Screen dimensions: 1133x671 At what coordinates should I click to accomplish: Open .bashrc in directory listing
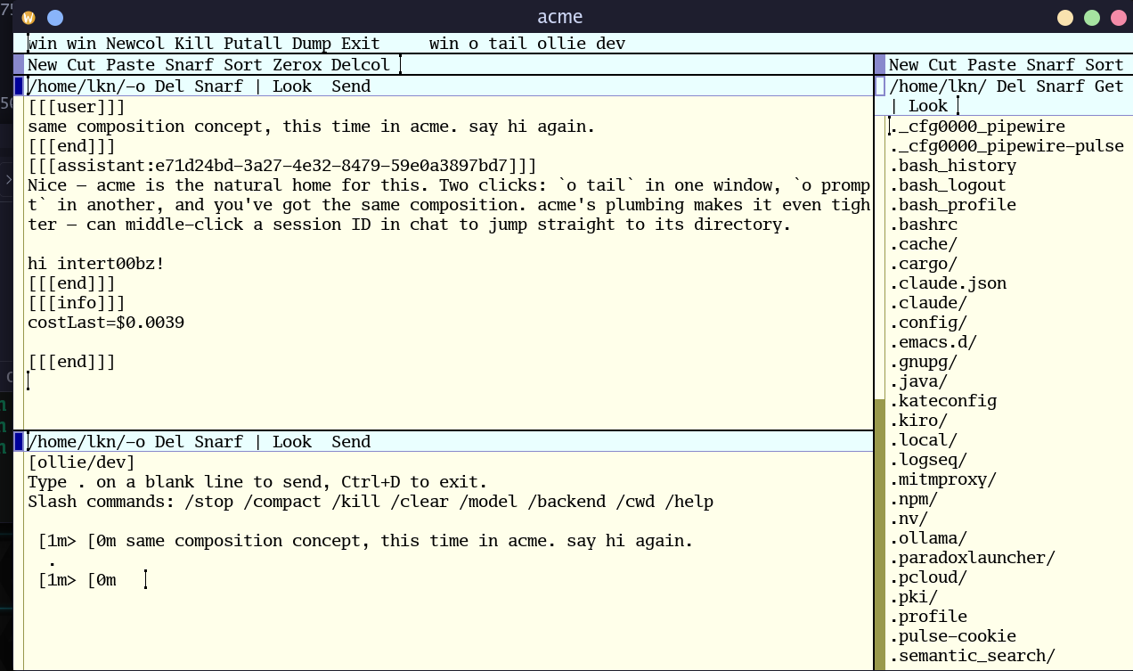(x=923, y=225)
